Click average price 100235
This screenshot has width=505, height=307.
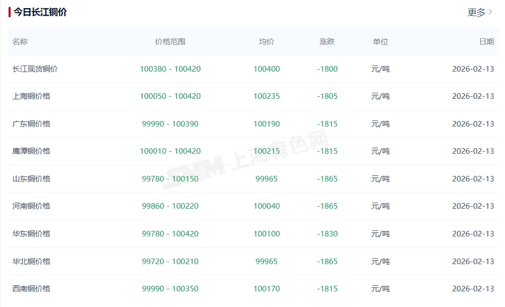(x=267, y=96)
